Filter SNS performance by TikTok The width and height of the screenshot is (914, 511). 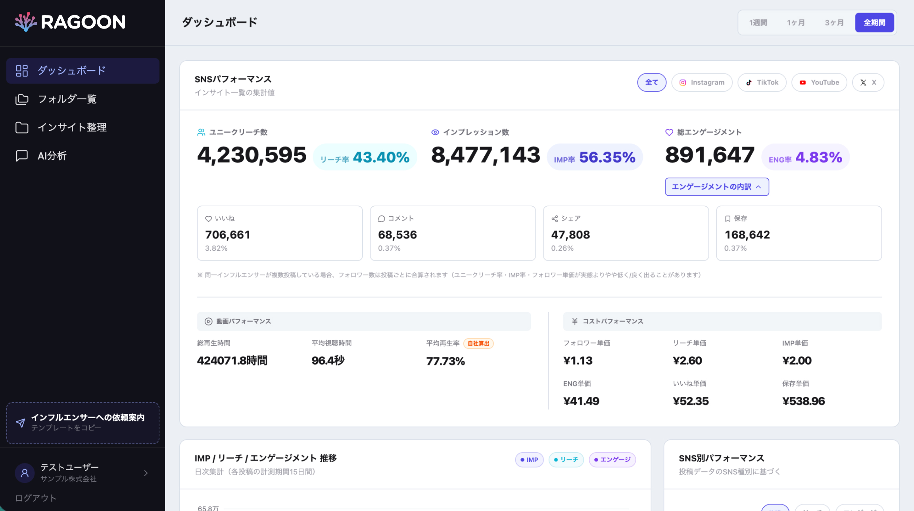[762, 83]
